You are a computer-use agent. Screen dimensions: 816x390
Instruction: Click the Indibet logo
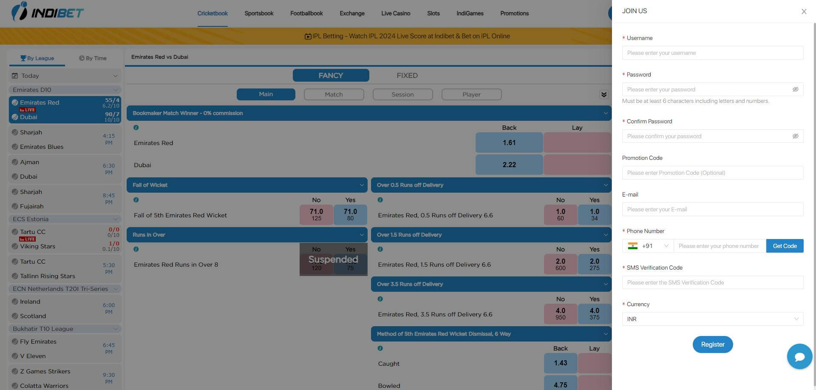click(x=47, y=12)
